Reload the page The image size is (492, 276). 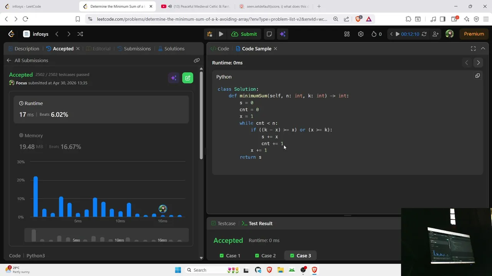click(25, 19)
